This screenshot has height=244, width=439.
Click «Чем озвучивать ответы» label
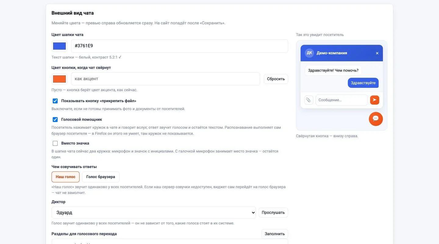tap(74, 167)
